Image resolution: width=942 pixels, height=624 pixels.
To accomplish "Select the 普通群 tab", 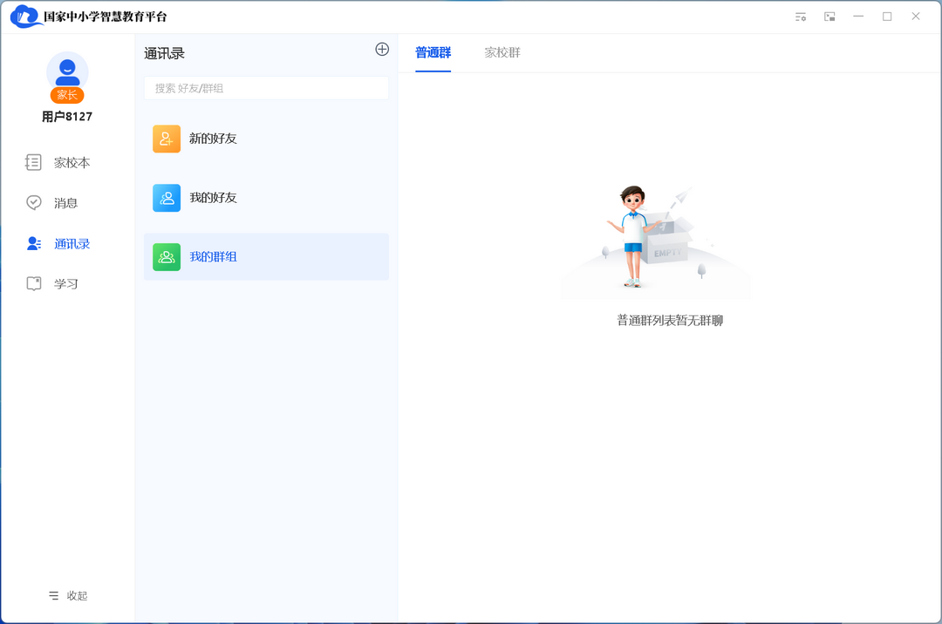I will (x=433, y=53).
